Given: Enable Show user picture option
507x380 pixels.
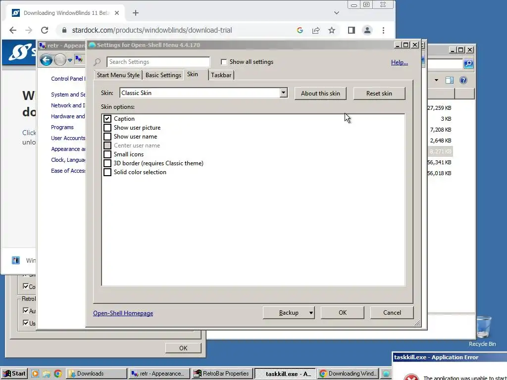Looking at the screenshot, I should coord(107,128).
